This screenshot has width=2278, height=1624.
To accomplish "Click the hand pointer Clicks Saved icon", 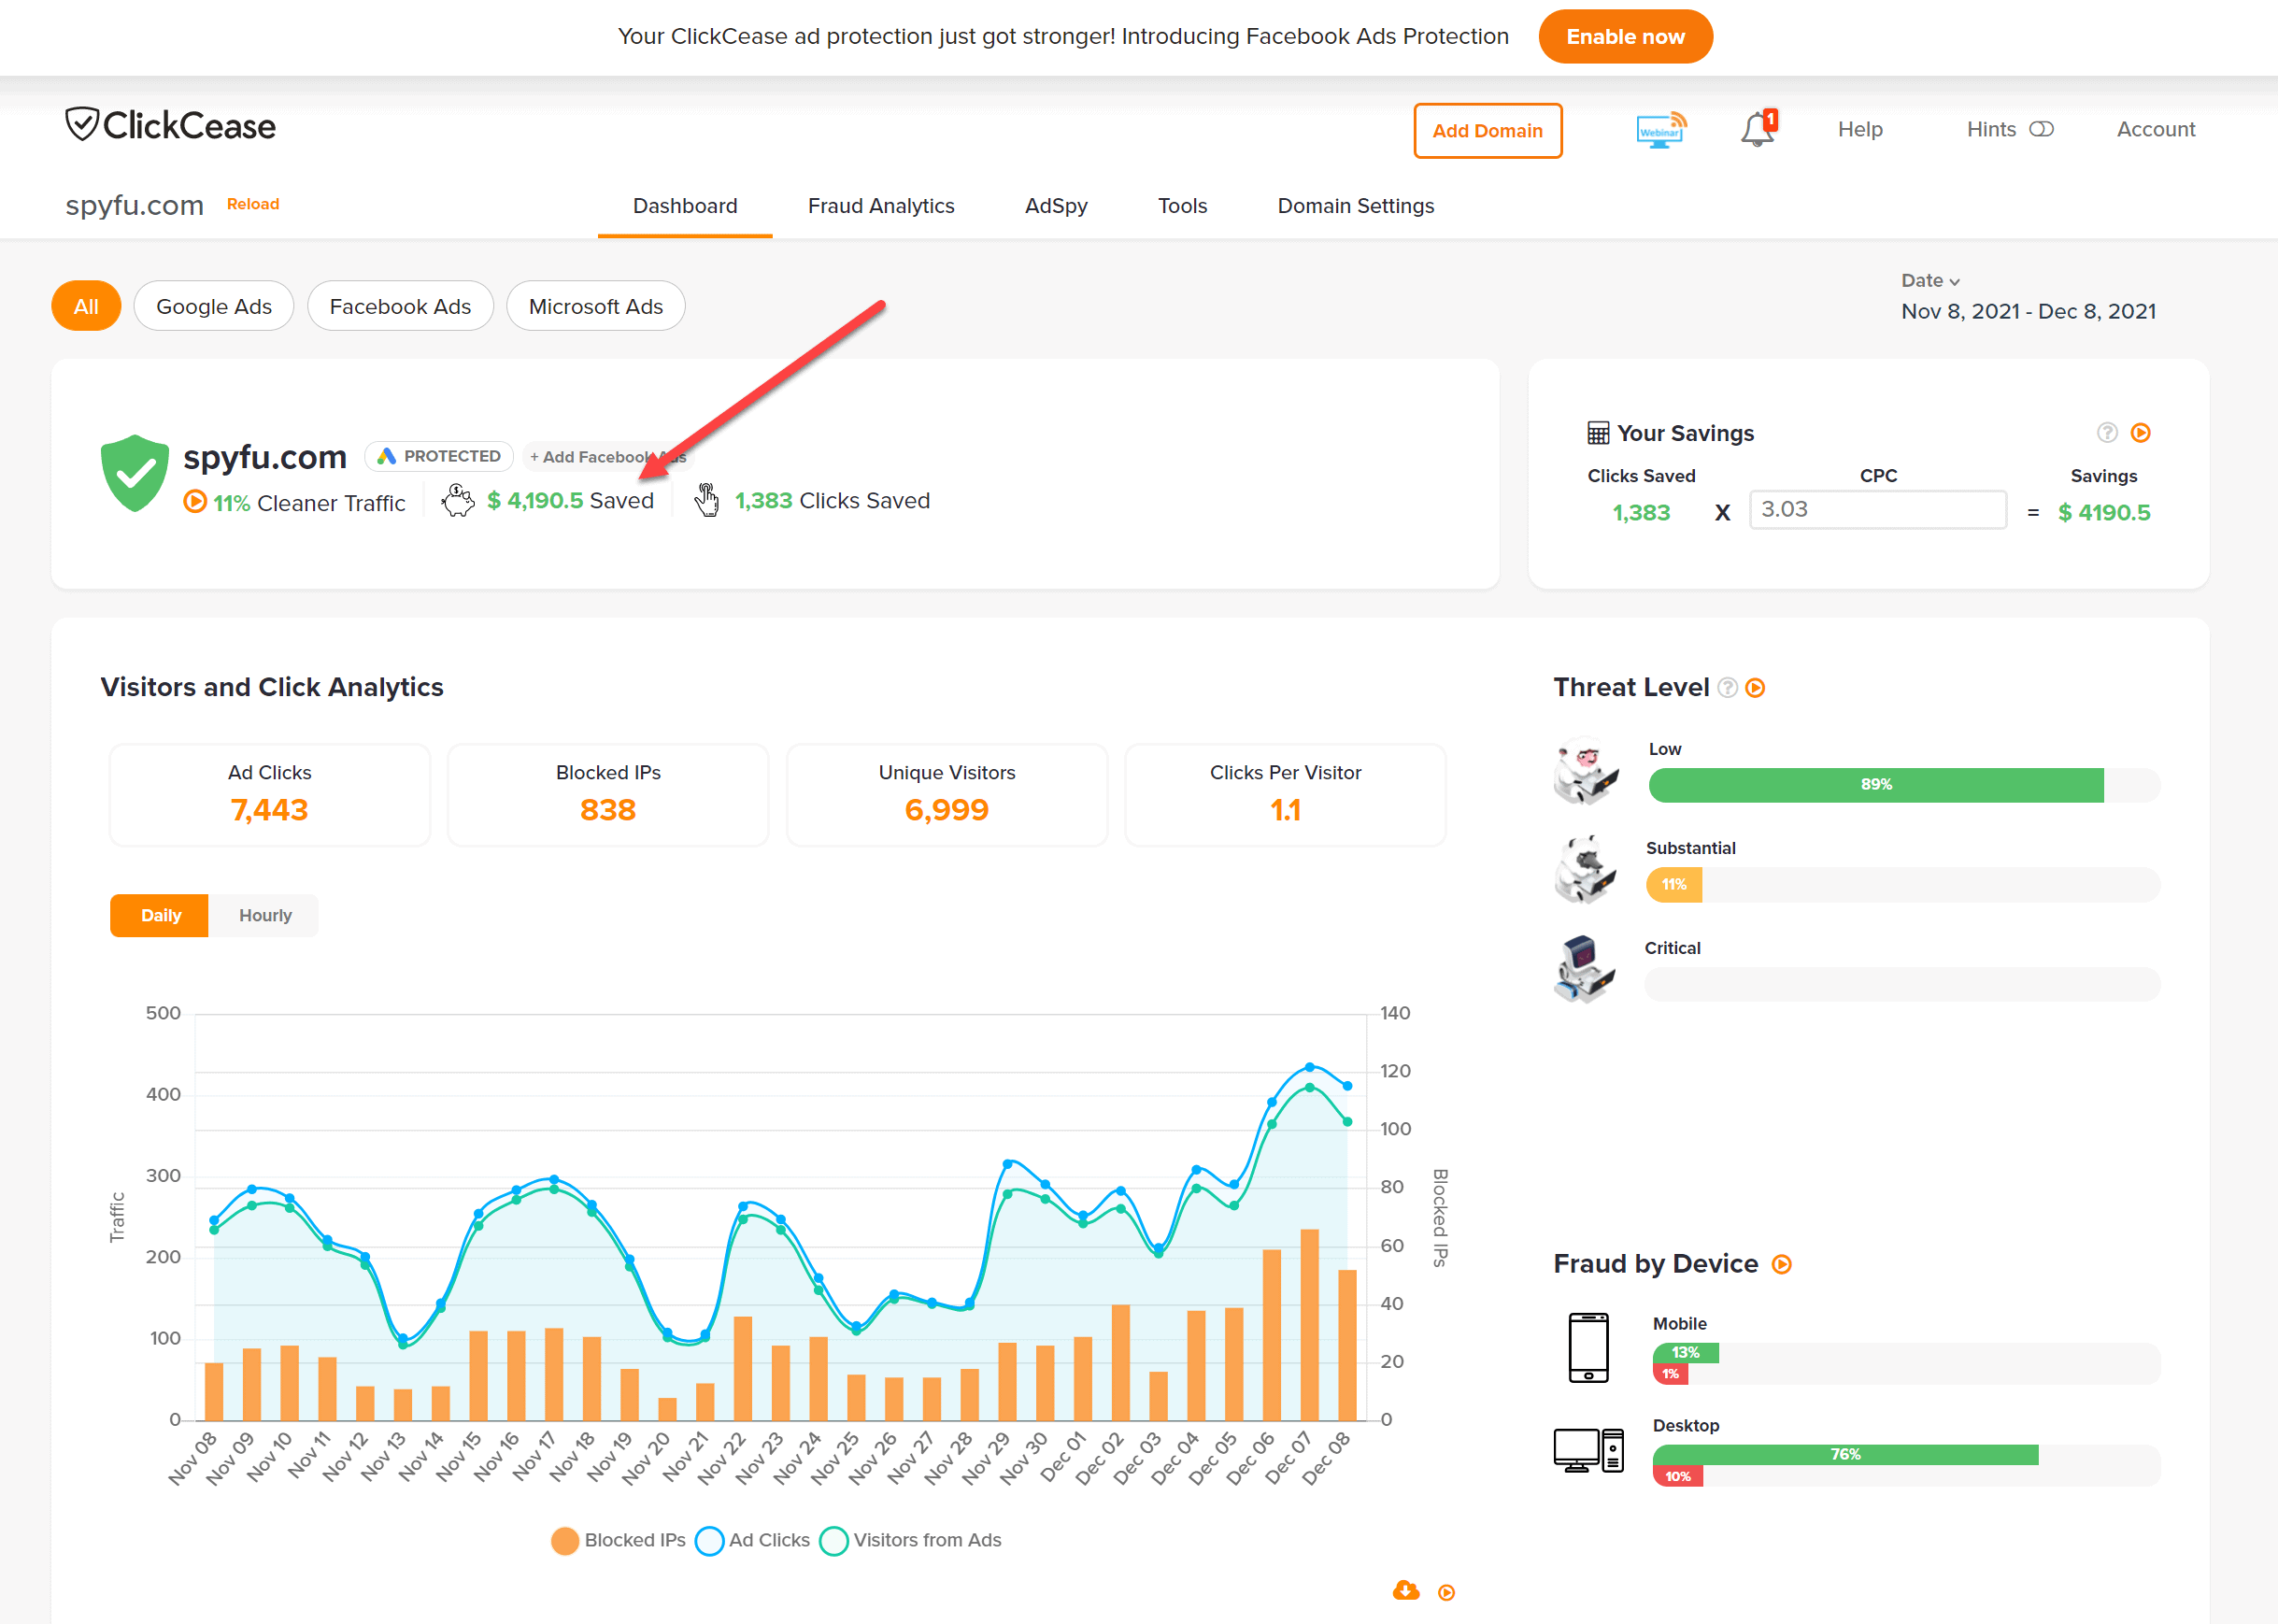I will point(707,500).
